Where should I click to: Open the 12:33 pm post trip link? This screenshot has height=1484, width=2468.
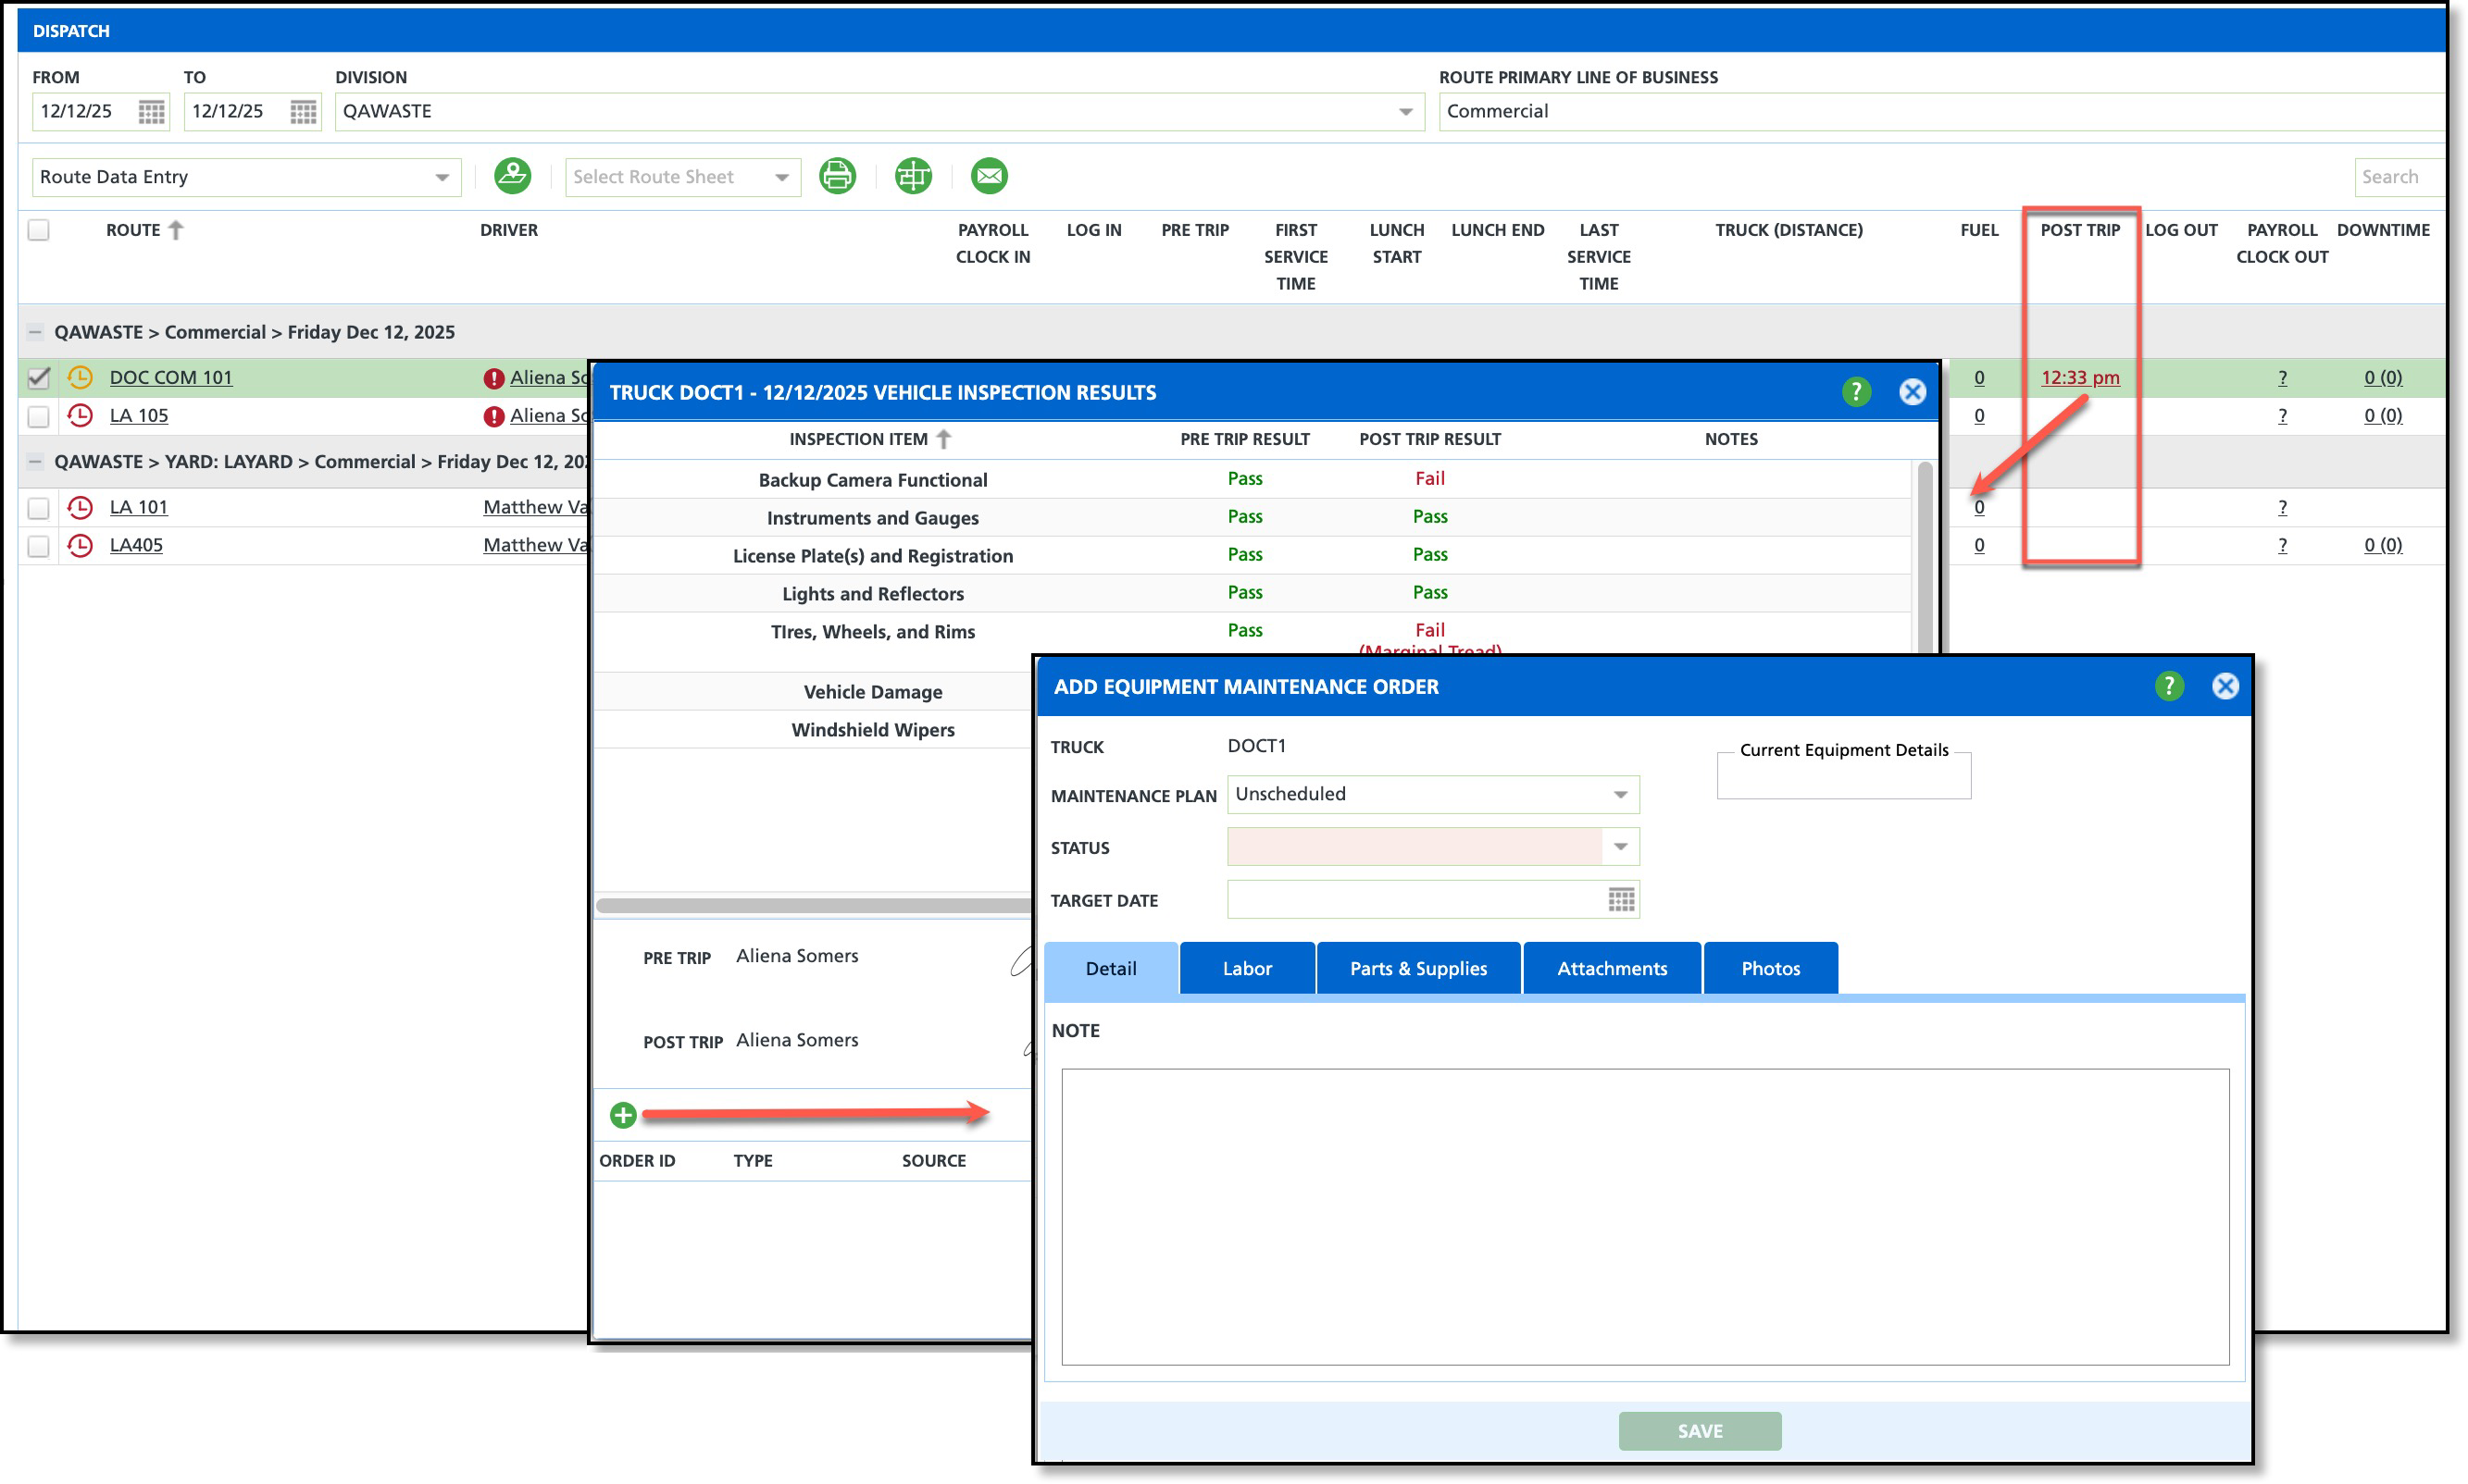[x=2079, y=378]
